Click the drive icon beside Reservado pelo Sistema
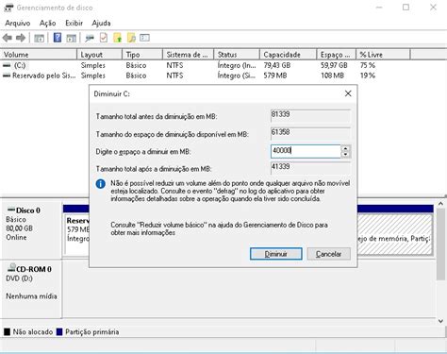The image size is (447, 354). [x=7, y=76]
